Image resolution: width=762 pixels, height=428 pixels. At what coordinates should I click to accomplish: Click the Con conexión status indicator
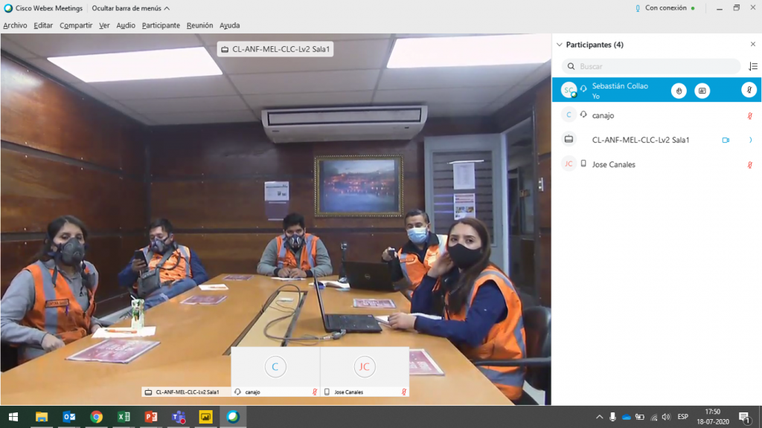666,8
